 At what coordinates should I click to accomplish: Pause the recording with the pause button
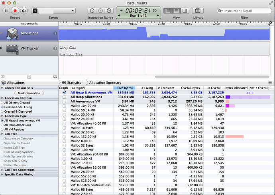click(x=6, y=11)
